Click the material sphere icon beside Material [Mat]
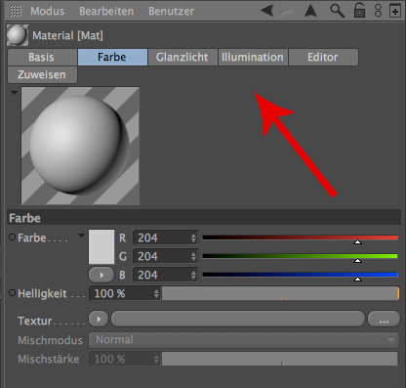Image resolution: width=406 pixels, height=388 pixels. pyautogui.click(x=18, y=35)
